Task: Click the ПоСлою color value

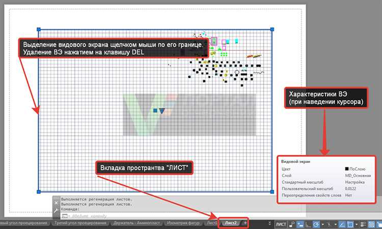Action: (358, 169)
